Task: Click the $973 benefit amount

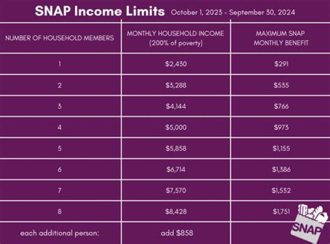Action: pos(280,128)
